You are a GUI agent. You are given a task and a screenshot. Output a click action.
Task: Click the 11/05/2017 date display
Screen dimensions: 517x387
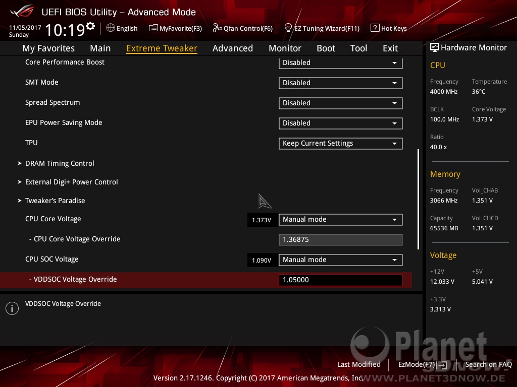(25, 28)
